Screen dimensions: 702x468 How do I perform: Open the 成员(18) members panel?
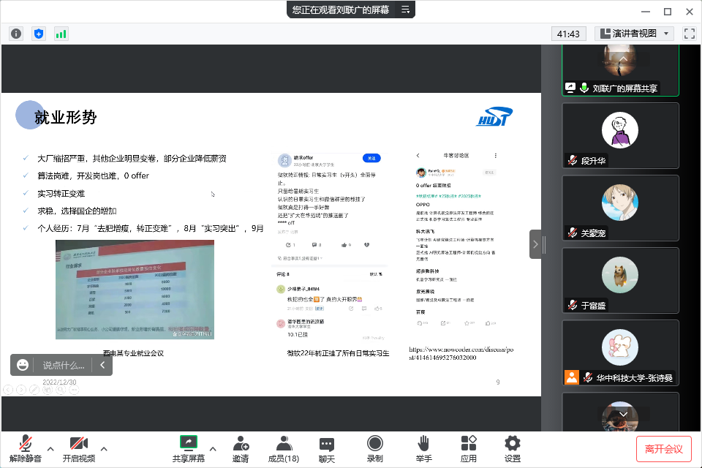pos(284,449)
